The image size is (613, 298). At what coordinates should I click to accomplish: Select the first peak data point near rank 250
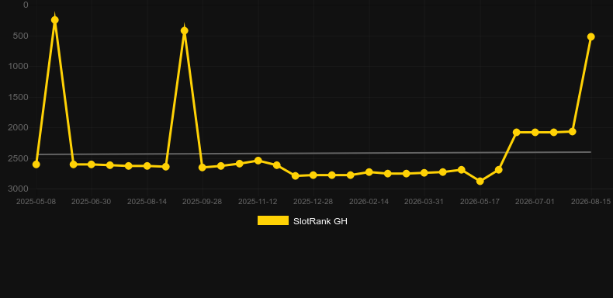(55, 20)
